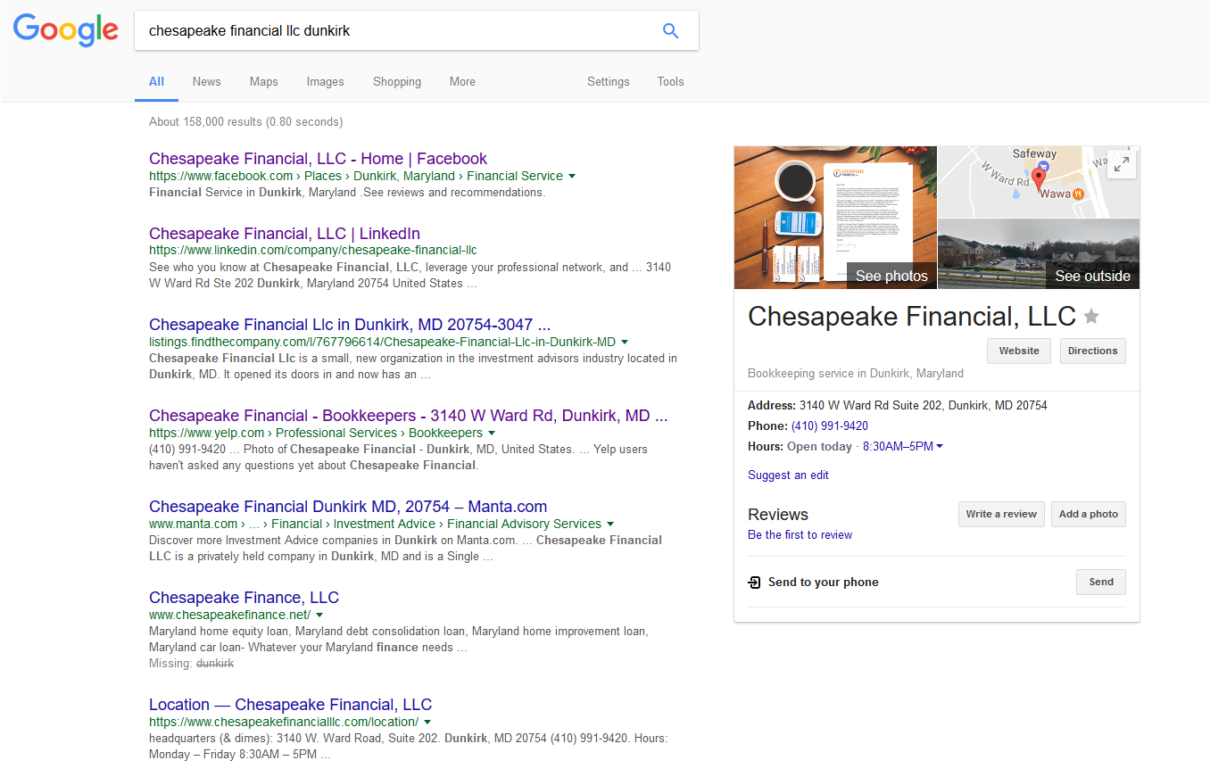Switch to the Images tab
This screenshot has width=1210, height=777.
pos(325,82)
